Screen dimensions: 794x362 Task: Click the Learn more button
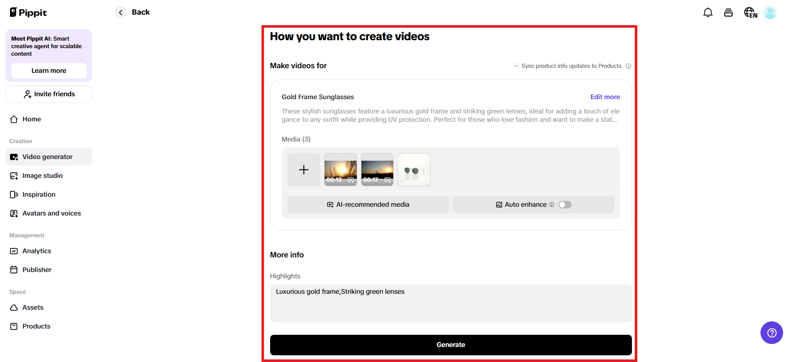click(49, 71)
